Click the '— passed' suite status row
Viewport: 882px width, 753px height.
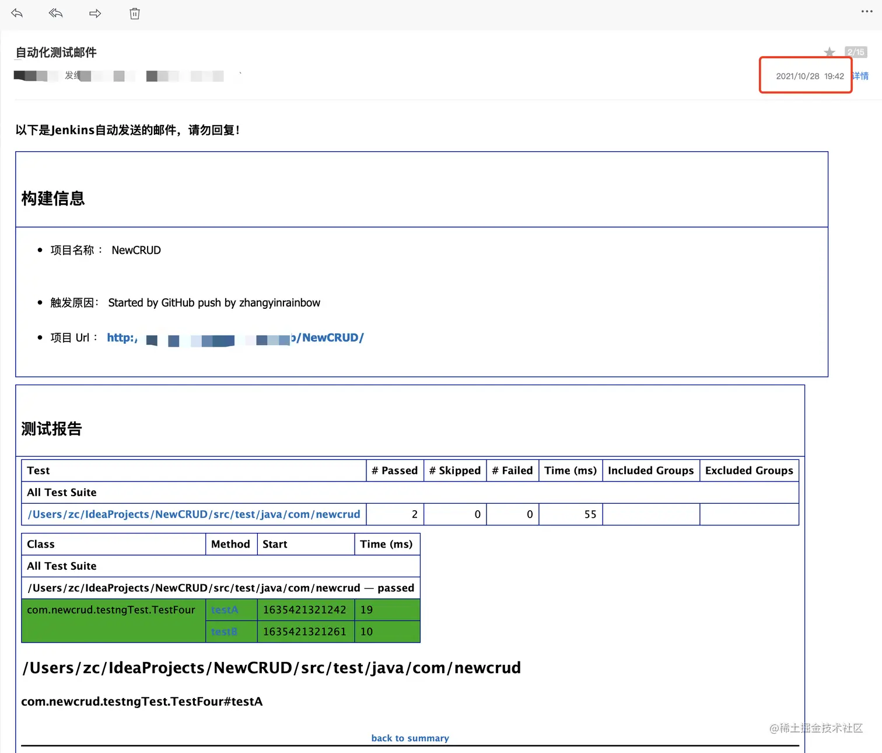point(220,588)
